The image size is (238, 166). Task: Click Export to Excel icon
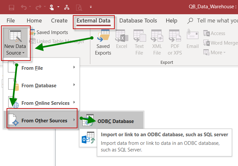tap(122, 39)
